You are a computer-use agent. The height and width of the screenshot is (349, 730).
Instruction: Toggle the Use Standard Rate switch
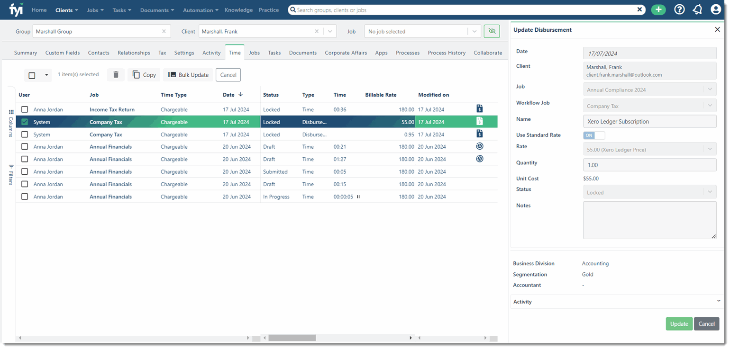(594, 135)
